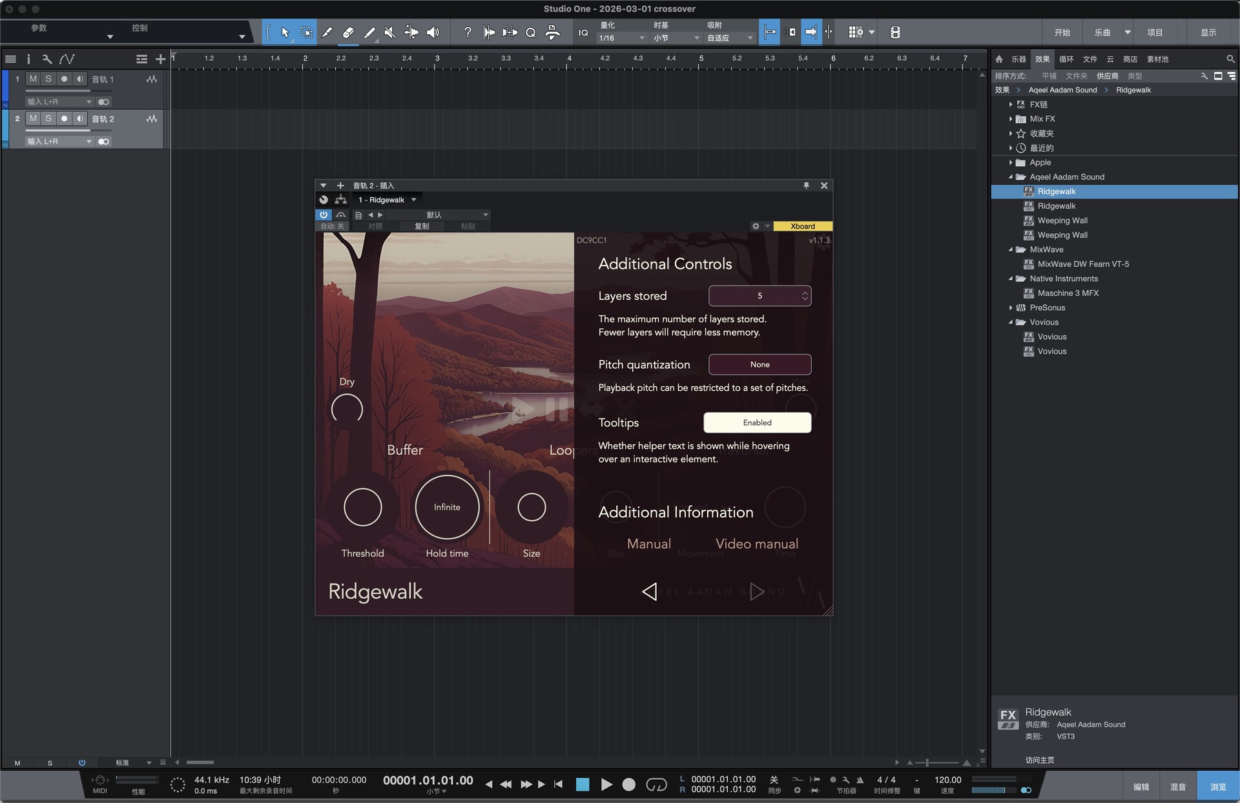The height and width of the screenshot is (803, 1240).
Task: Select the Mute tool
Action: tap(390, 32)
